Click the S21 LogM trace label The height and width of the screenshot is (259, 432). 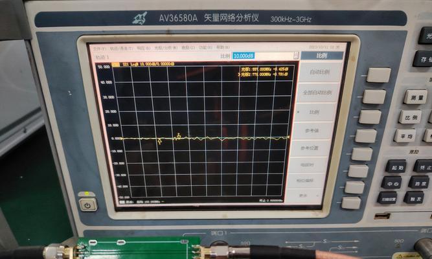coord(148,64)
